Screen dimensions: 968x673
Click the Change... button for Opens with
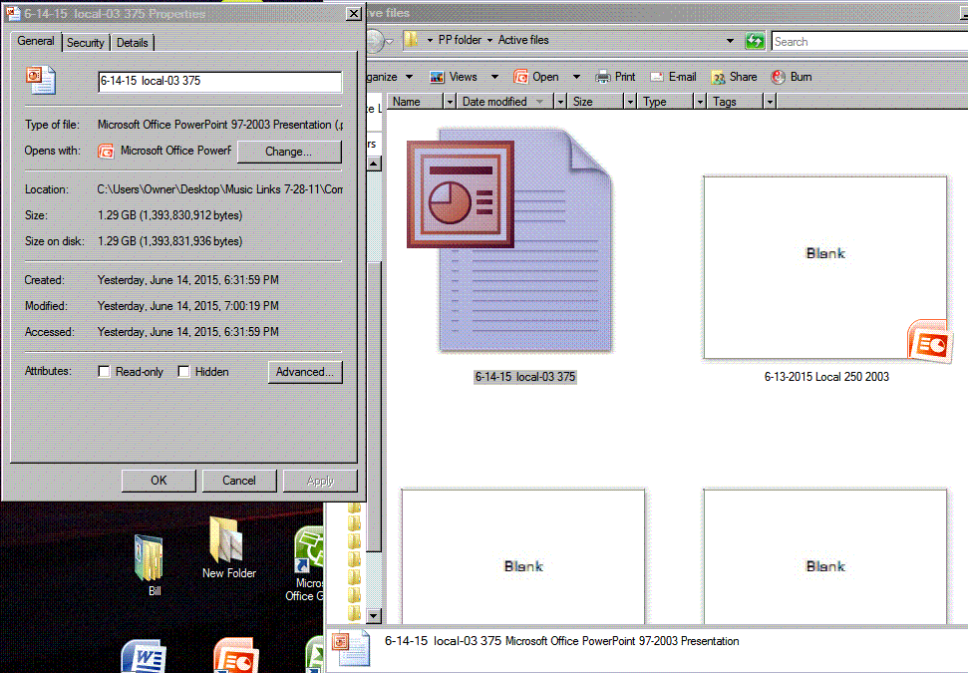point(289,152)
